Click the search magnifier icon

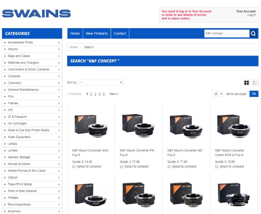tap(253, 33)
